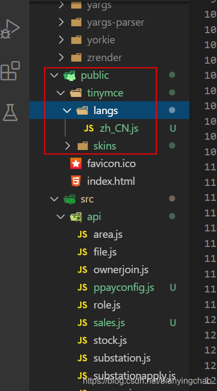Viewport: 217px width, 391px height.
Task: Click JS icon next to role.js
Action: (x=82, y=305)
